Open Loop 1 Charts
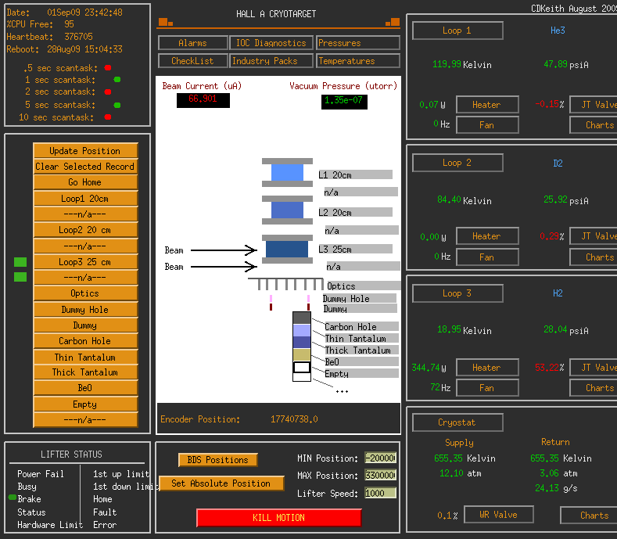The width and height of the screenshot is (617, 539). tap(594, 125)
